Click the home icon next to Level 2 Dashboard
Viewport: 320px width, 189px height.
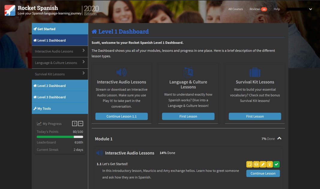tap(35, 86)
